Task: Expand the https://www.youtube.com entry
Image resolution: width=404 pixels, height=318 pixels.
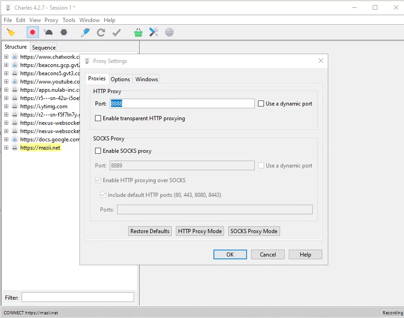Action: (x=5, y=81)
